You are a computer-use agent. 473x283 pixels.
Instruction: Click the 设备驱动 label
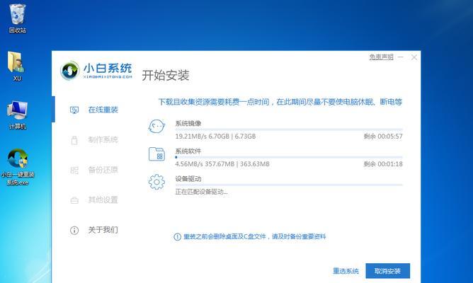pos(188,179)
